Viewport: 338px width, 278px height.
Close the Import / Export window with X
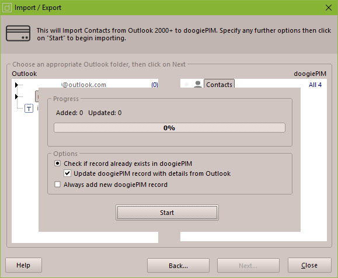[x=329, y=8]
